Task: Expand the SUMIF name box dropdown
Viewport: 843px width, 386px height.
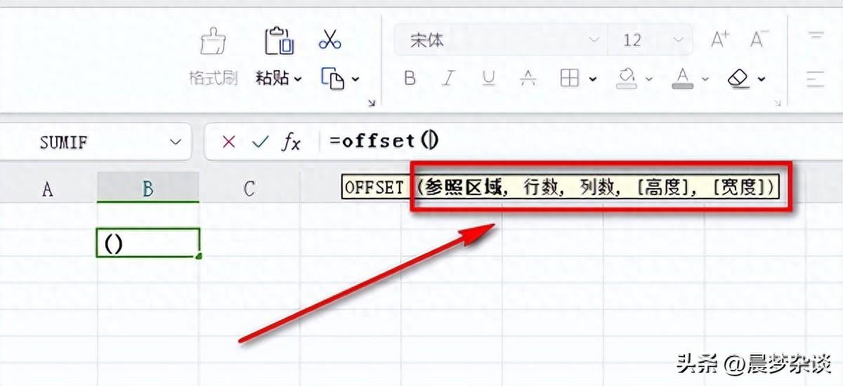Action: tap(175, 142)
